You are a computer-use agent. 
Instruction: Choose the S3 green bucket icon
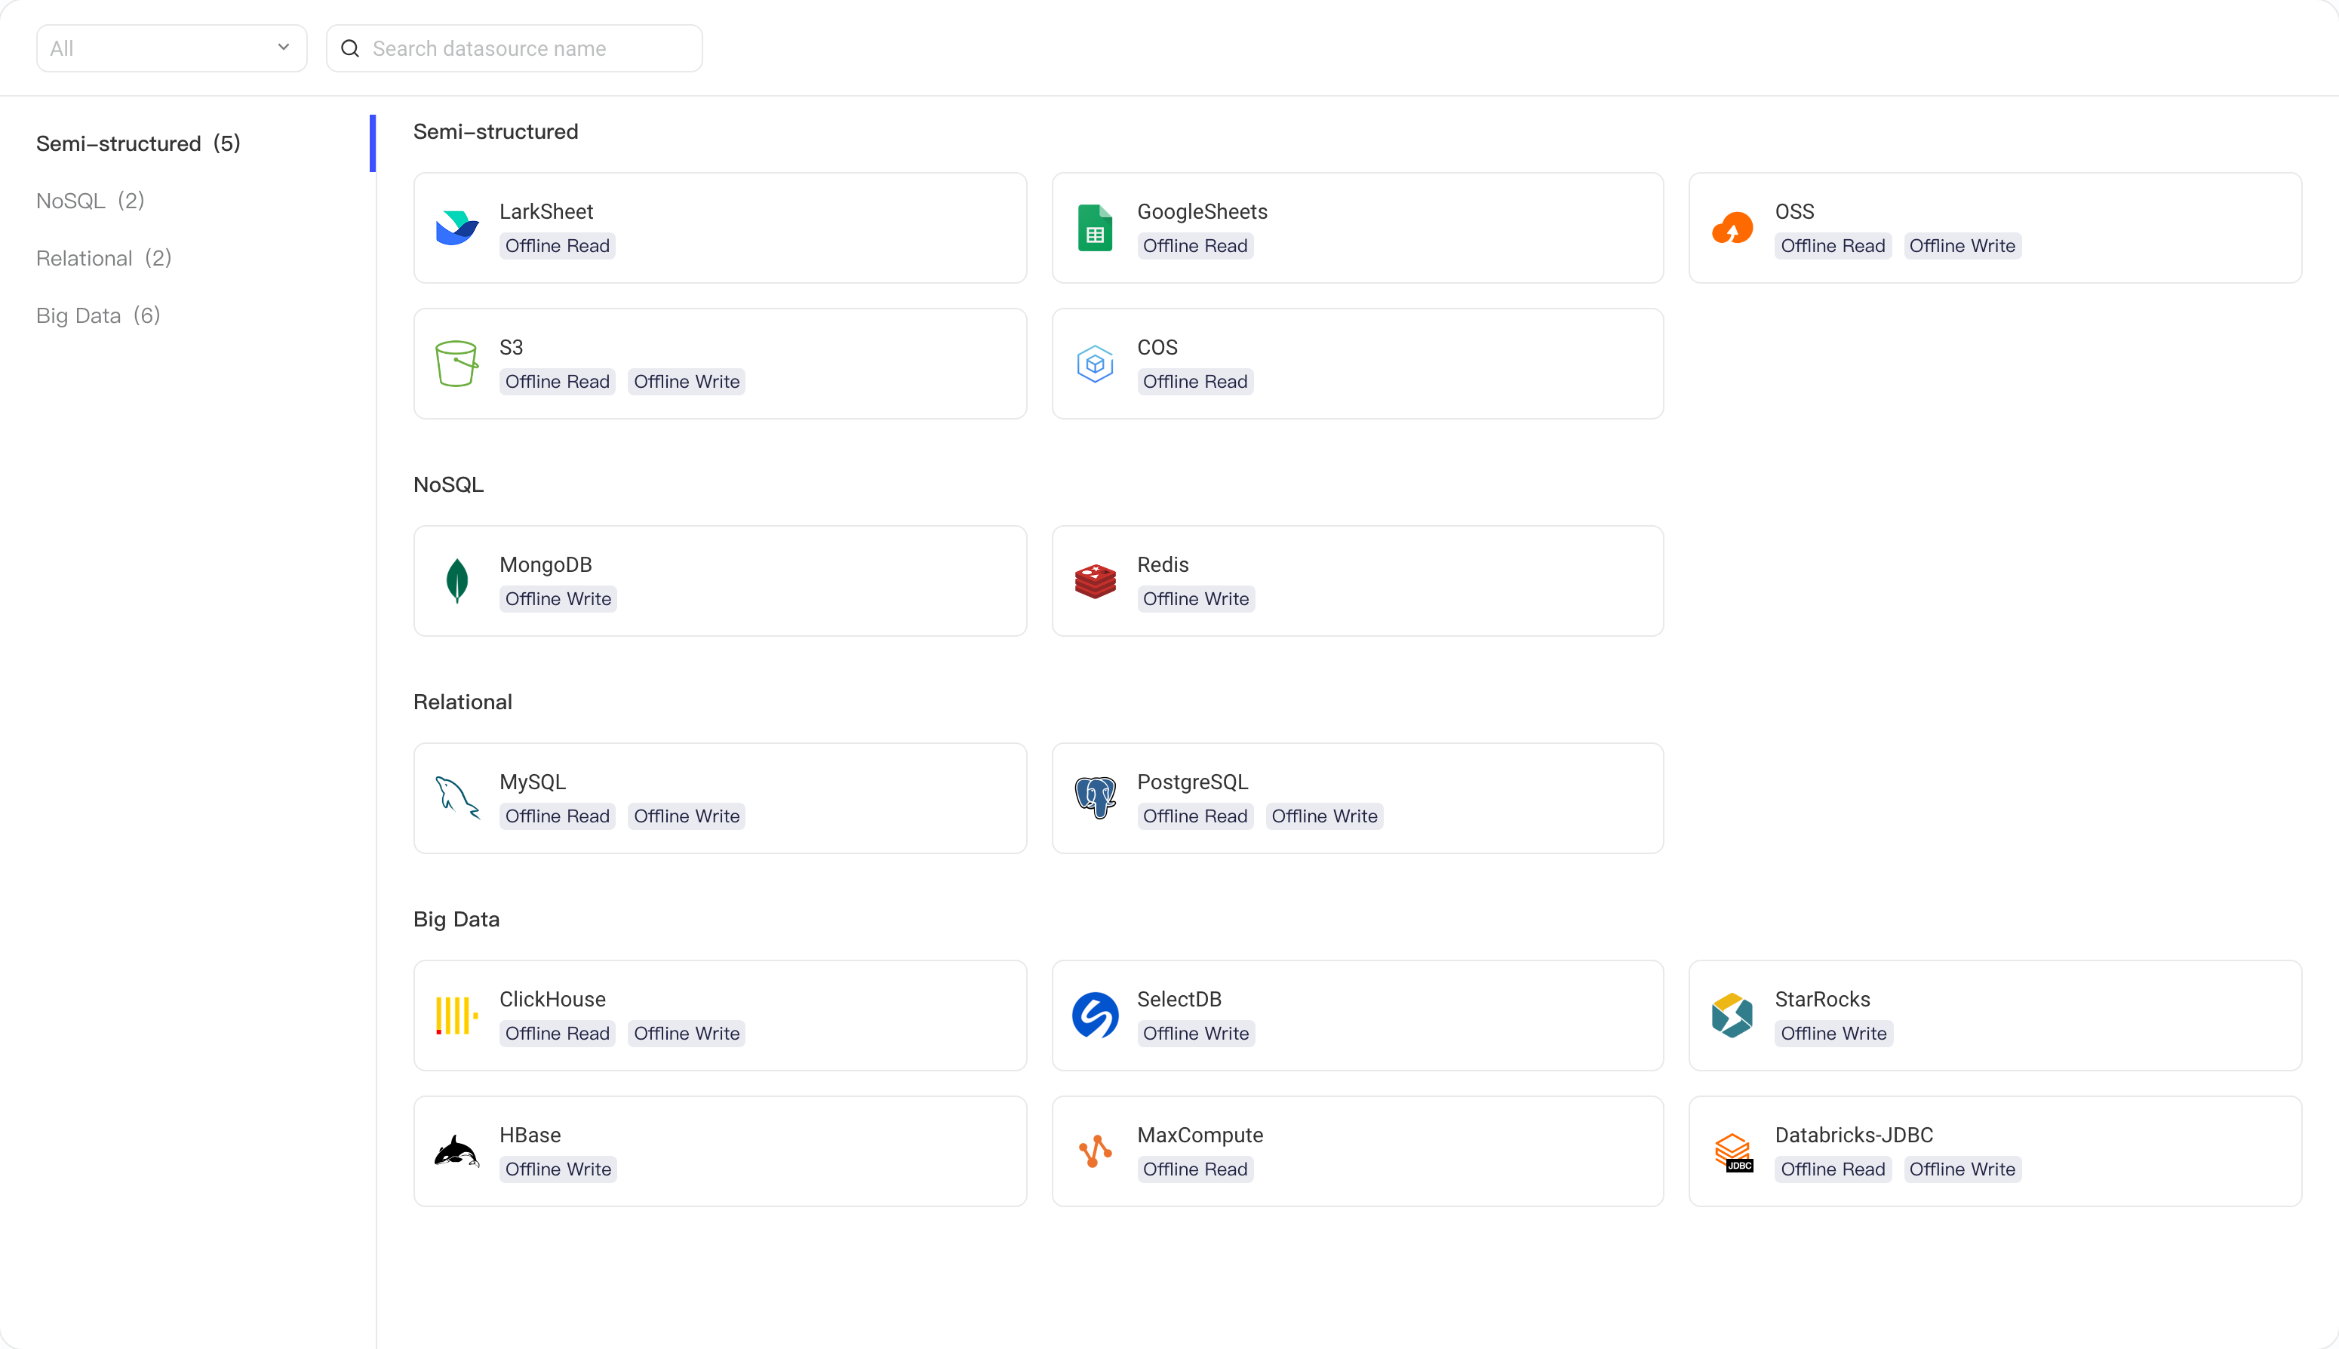tap(456, 363)
